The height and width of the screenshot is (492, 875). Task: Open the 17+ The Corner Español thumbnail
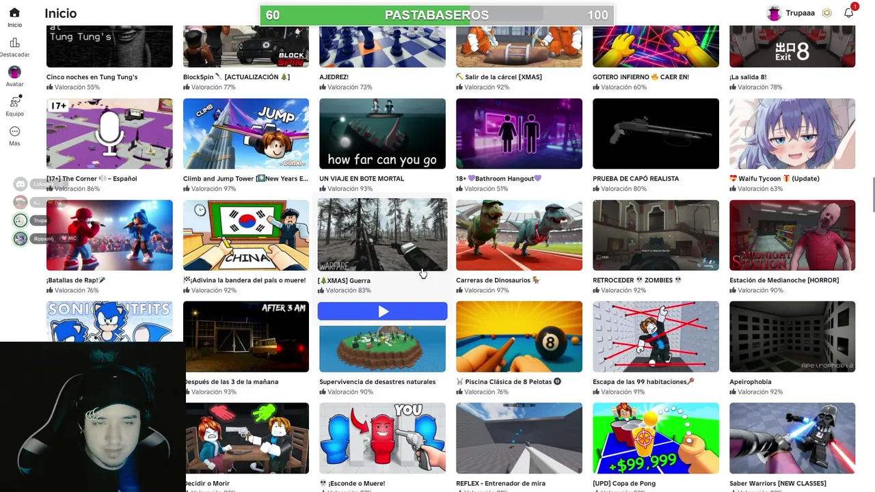pos(109,133)
